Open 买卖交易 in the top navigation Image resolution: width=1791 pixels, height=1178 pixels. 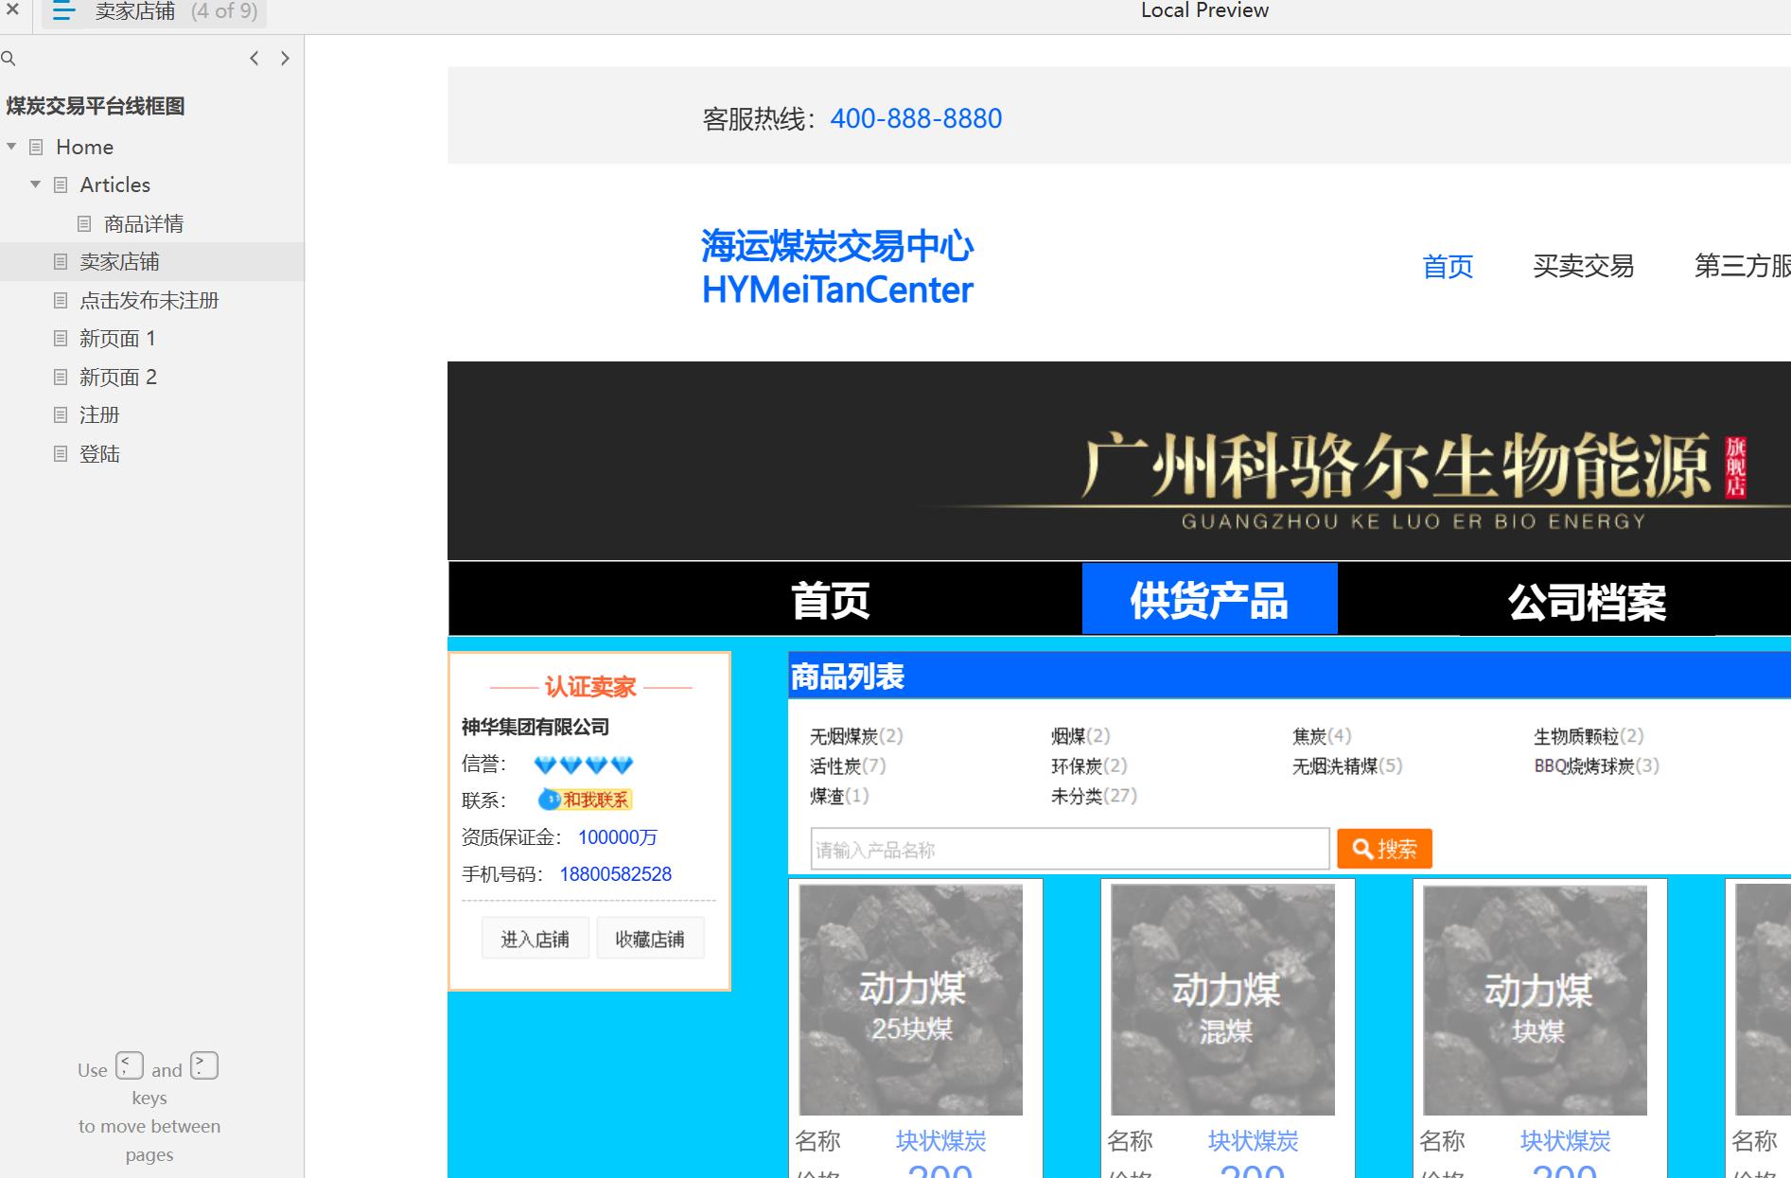1584,267
